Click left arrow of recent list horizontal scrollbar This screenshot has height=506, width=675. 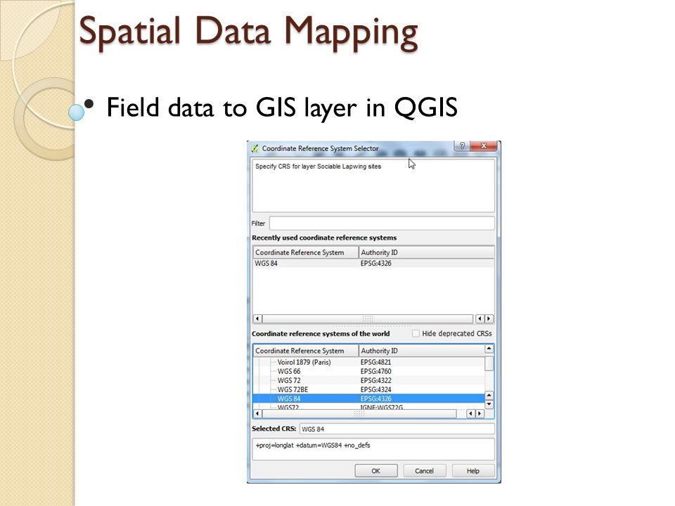[x=257, y=319]
